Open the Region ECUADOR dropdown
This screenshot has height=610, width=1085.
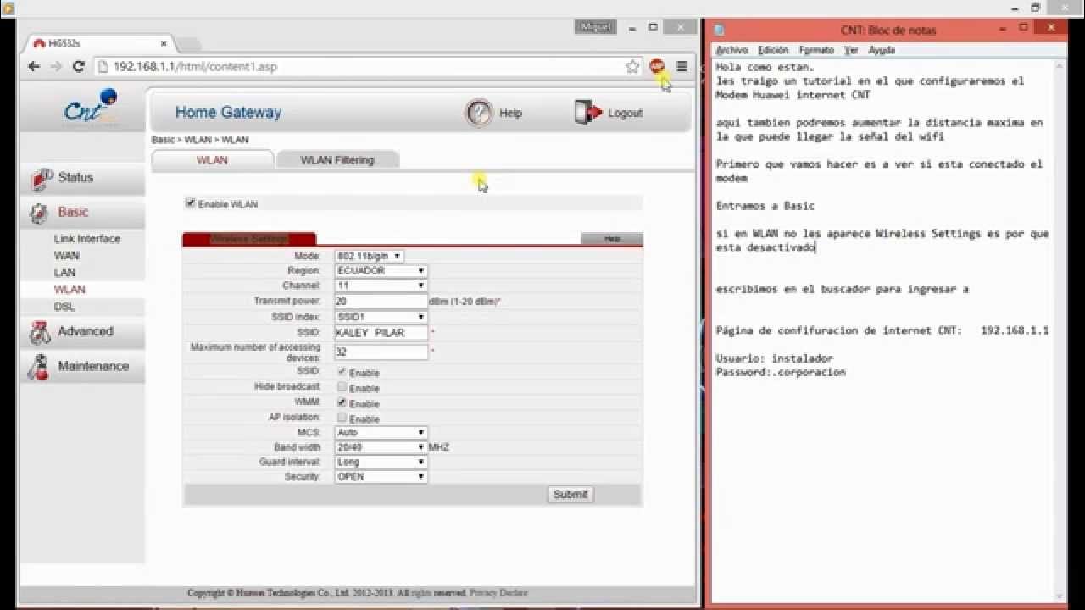click(381, 271)
